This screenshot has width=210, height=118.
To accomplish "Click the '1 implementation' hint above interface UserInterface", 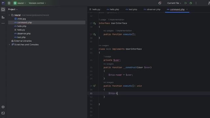I will click(x=116, y=20).
